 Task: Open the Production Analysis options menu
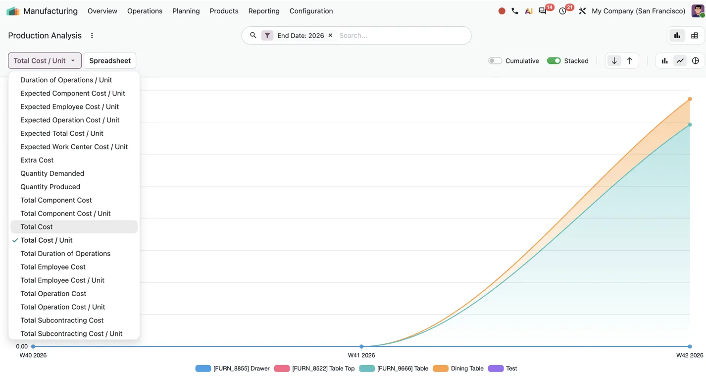click(92, 36)
